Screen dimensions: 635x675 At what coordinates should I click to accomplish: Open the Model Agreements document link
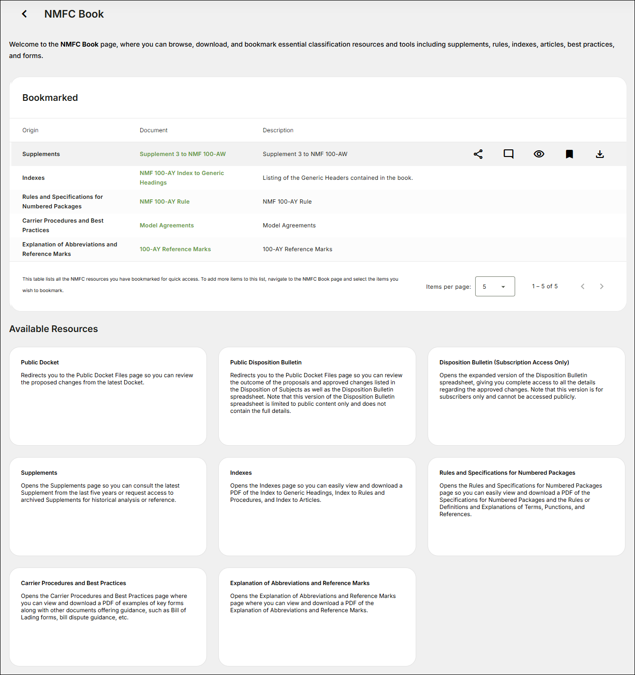coord(166,225)
